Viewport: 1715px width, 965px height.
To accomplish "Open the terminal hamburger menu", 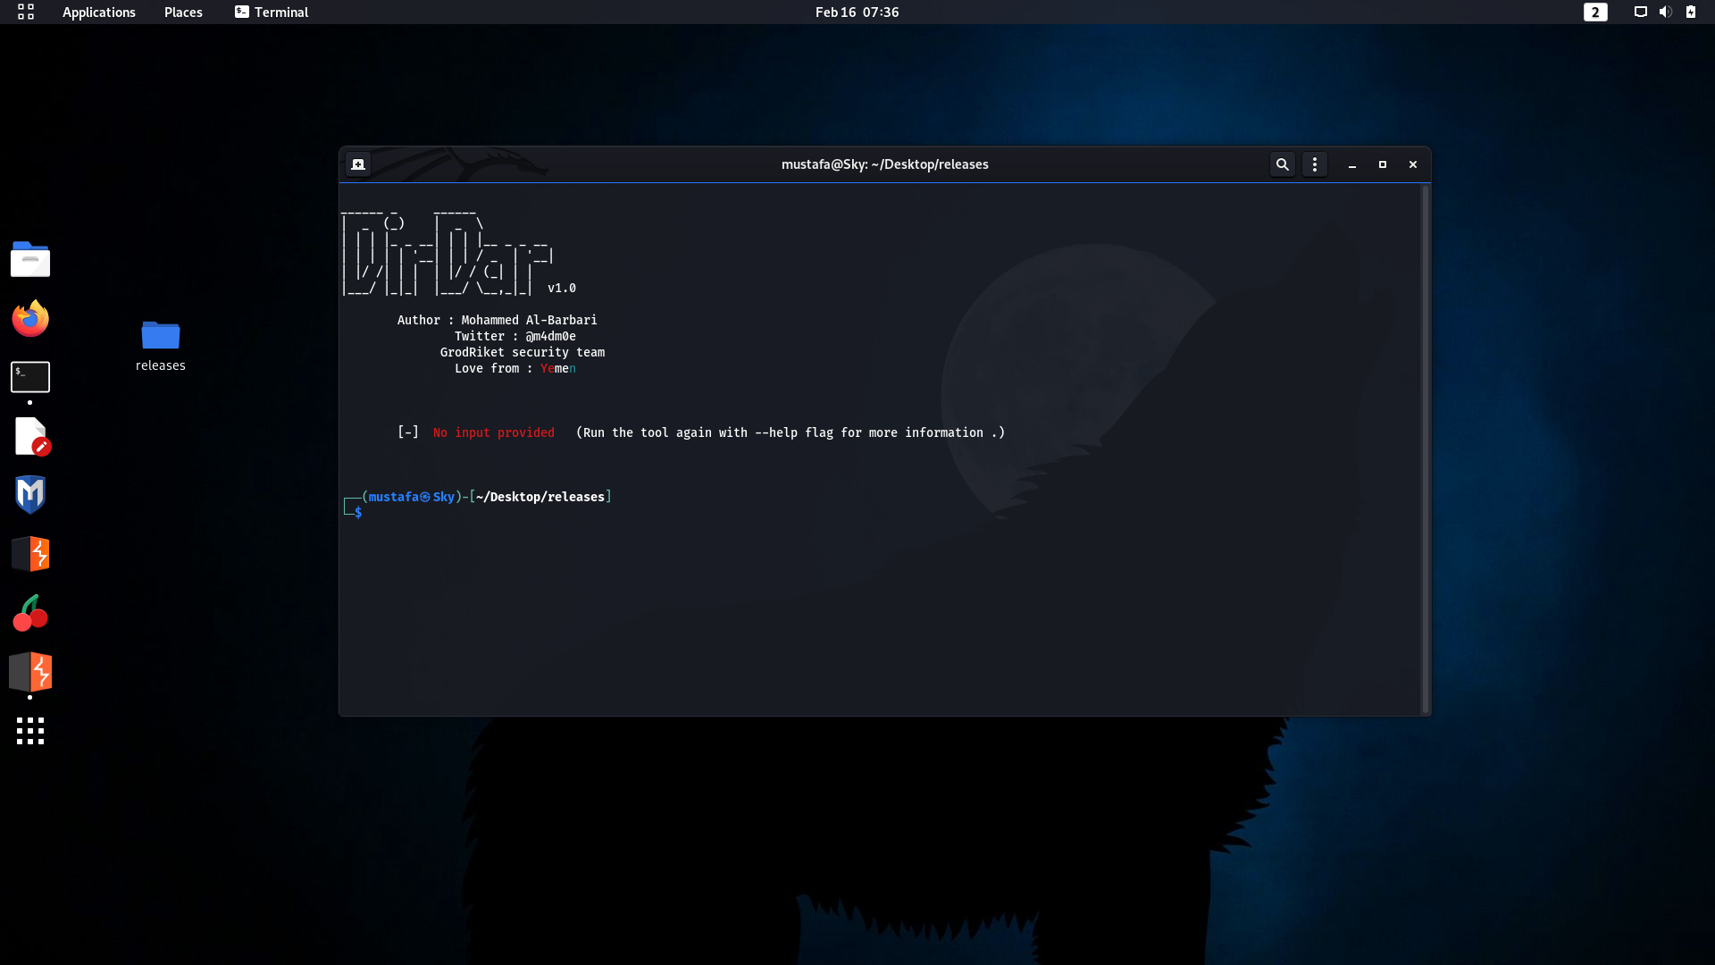I will [x=1314, y=164].
